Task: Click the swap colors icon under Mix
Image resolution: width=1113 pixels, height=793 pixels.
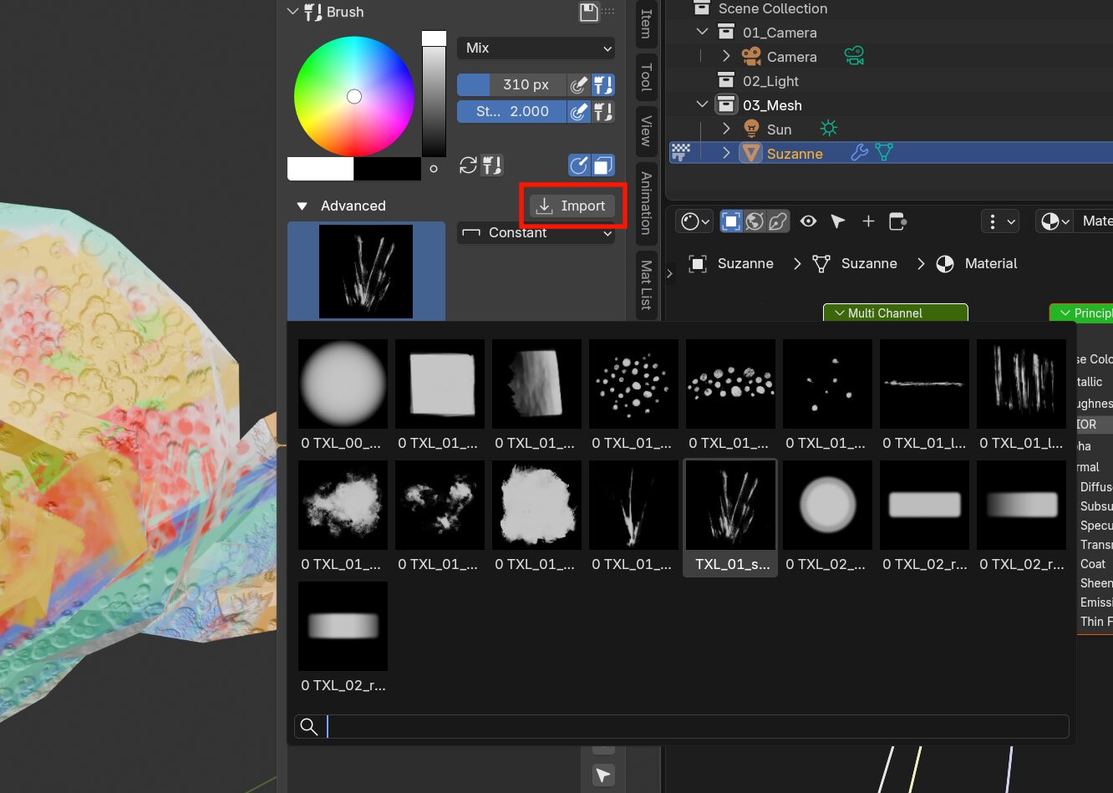Action: [x=468, y=165]
